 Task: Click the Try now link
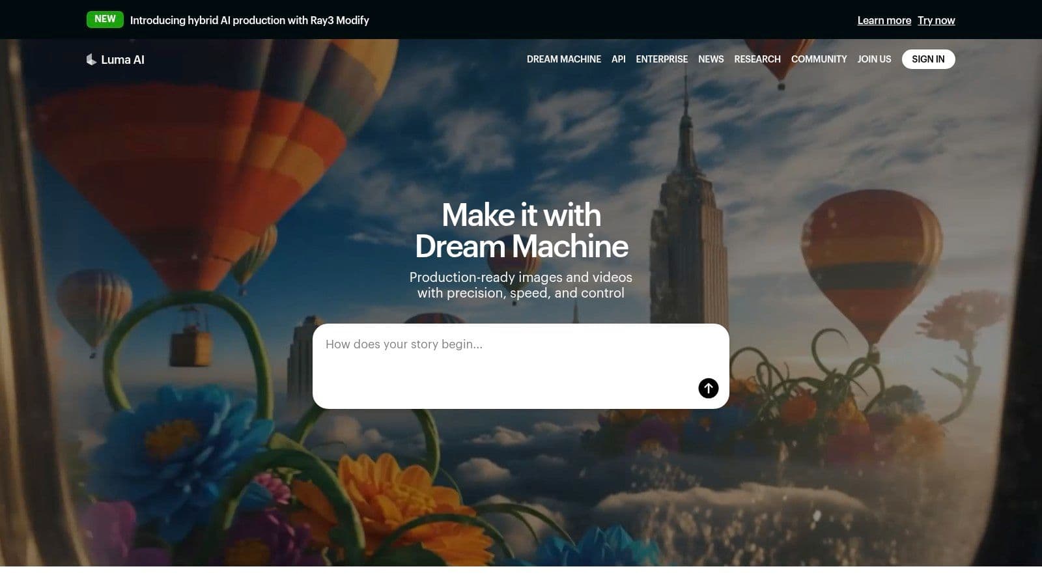pyautogui.click(x=936, y=20)
